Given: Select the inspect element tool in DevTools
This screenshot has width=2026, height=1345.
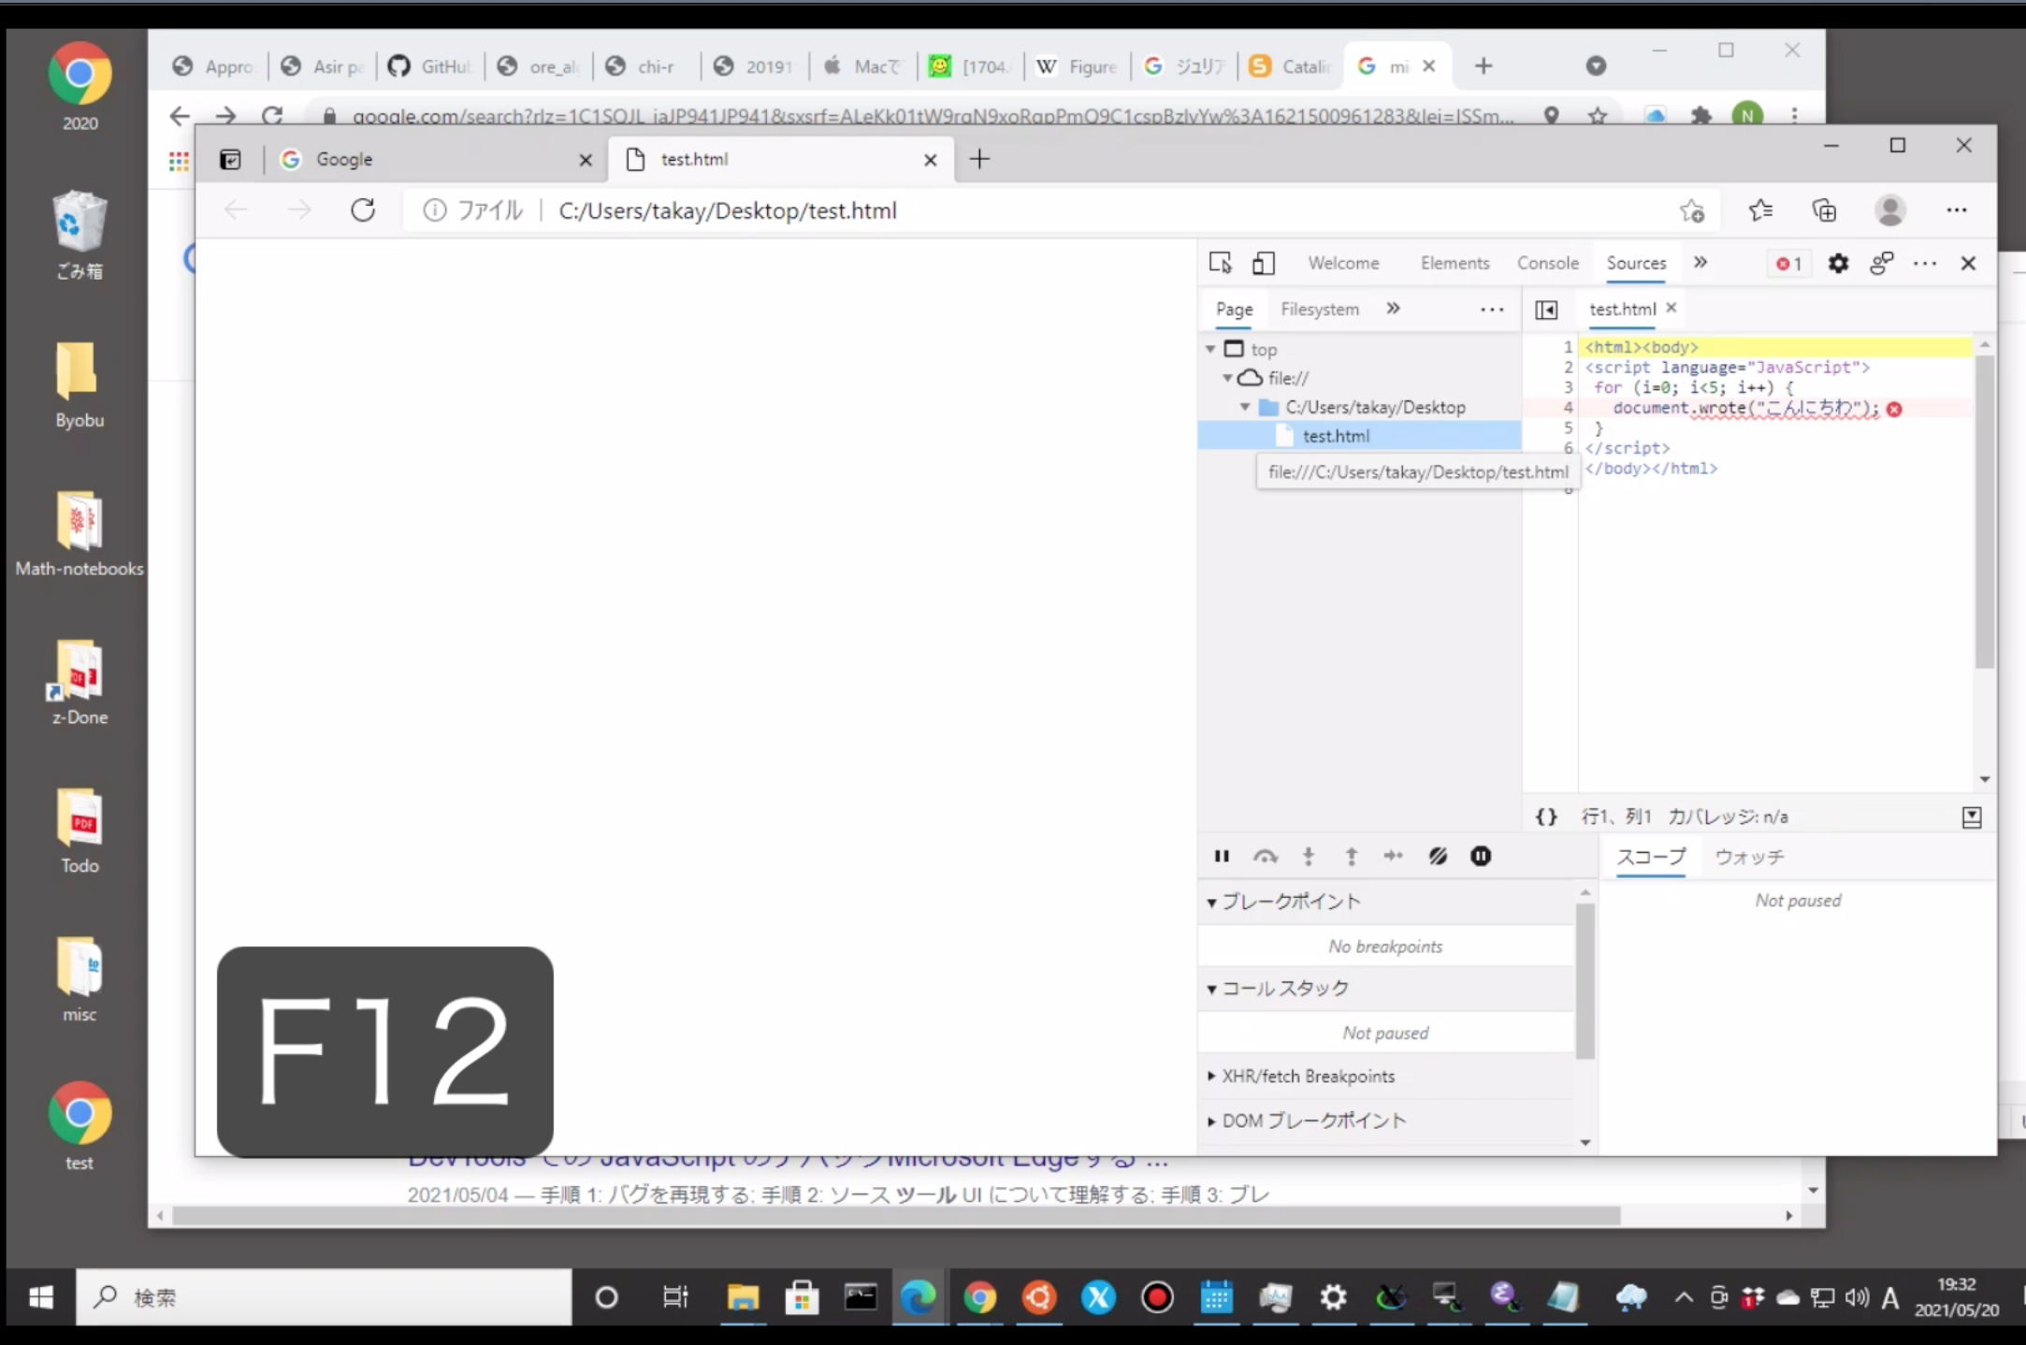Looking at the screenshot, I should click(1220, 263).
